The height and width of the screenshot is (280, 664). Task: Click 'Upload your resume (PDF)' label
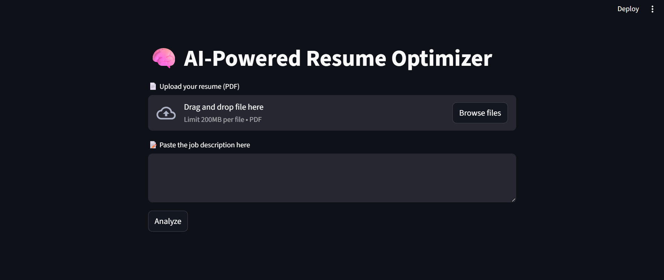(x=199, y=86)
